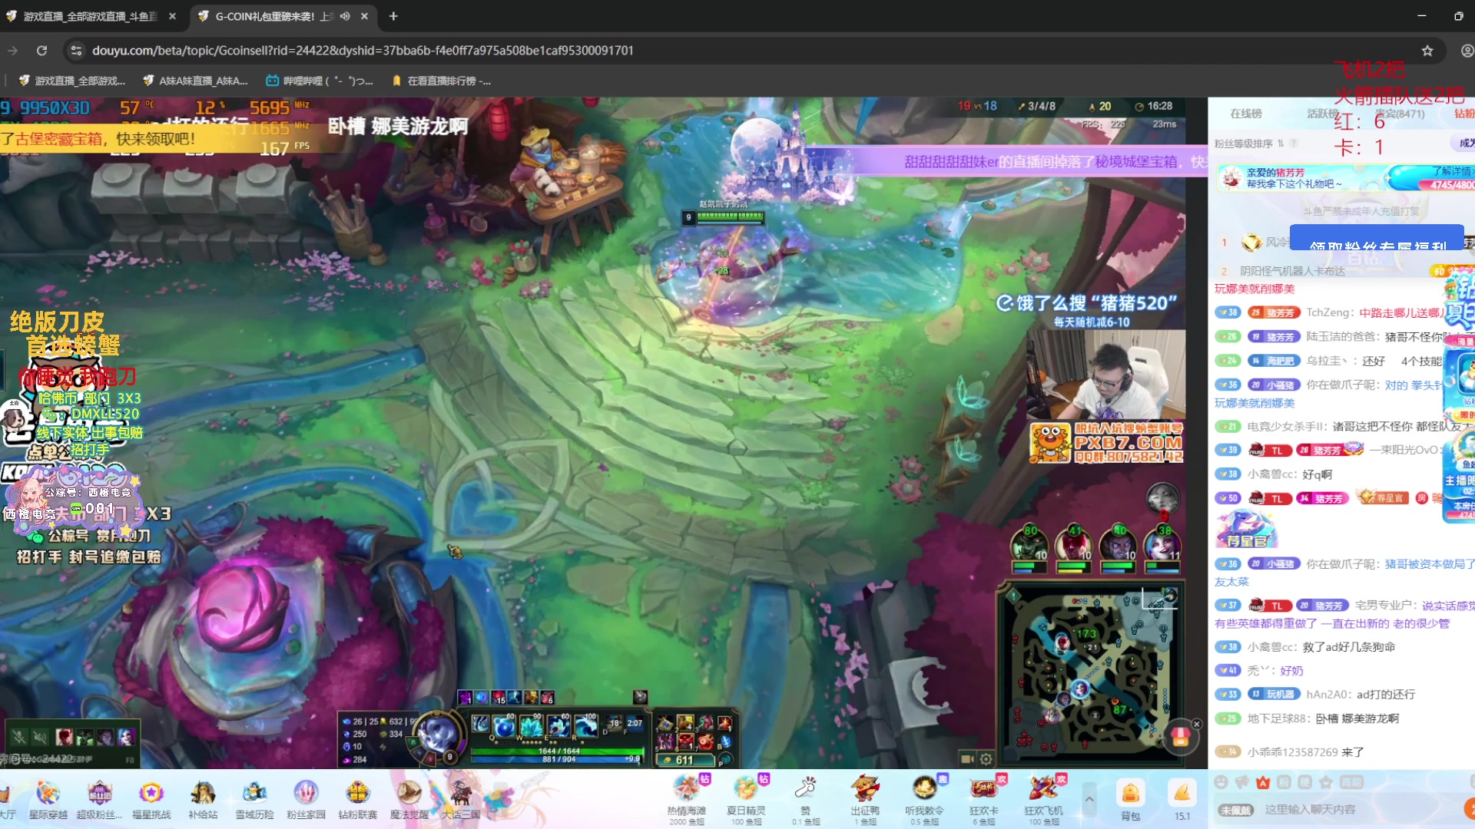Open the 大话三国 horseman game icon
The image size is (1475, 829).
pyautogui.click(x=461, y=798)
